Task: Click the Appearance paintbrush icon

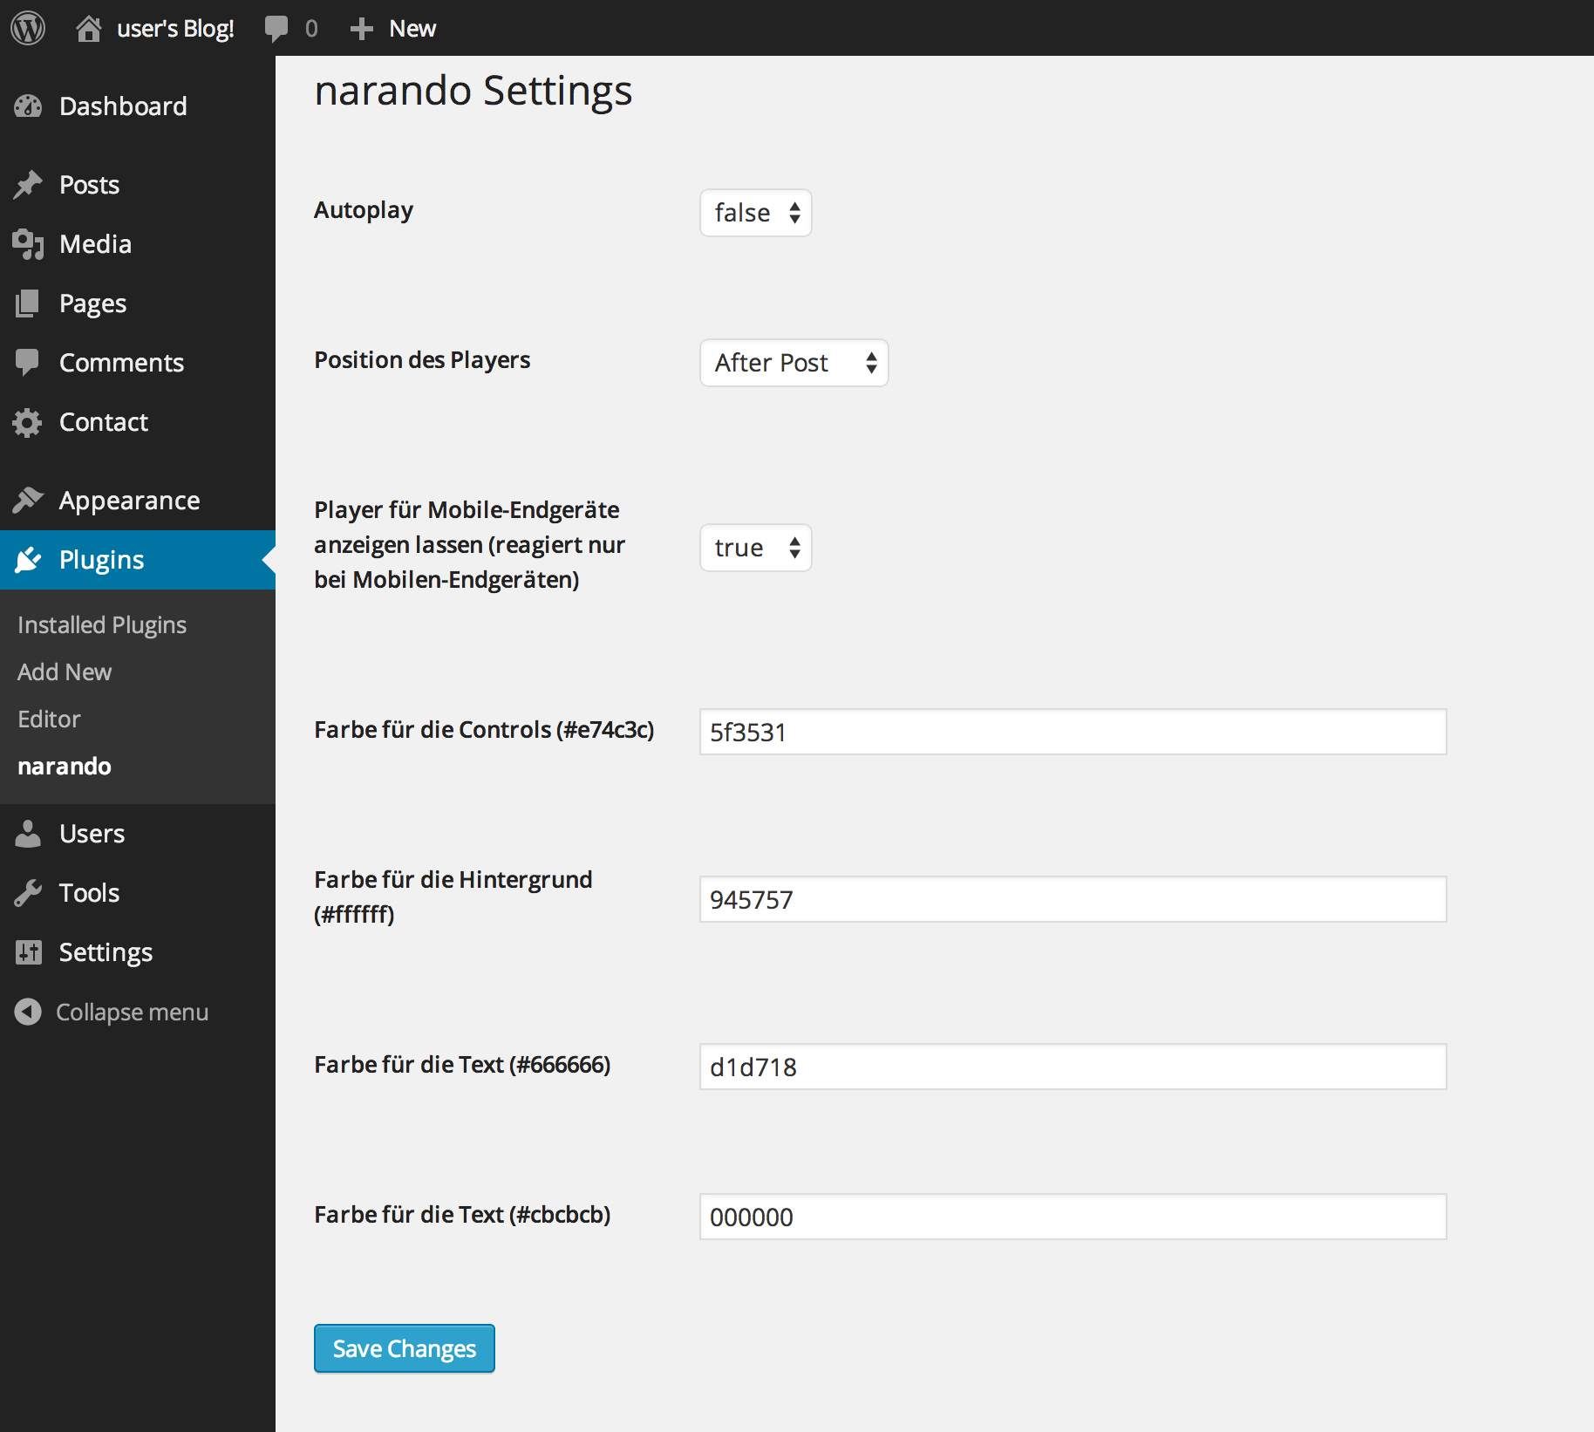Action: point(28,501)
